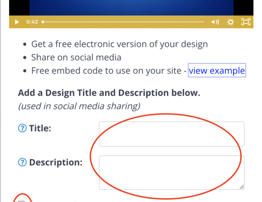Focus the Title text field

172,134
